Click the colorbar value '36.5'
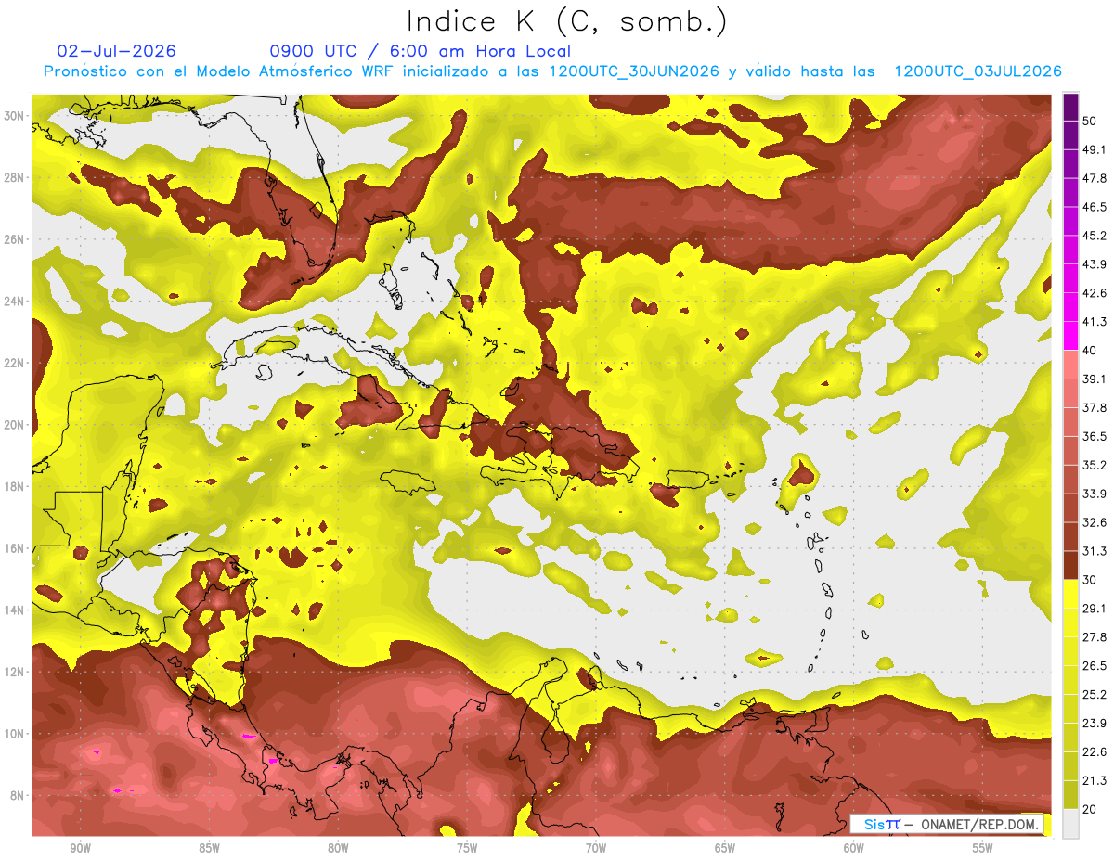1114x860 pixels. point(1094,436)
